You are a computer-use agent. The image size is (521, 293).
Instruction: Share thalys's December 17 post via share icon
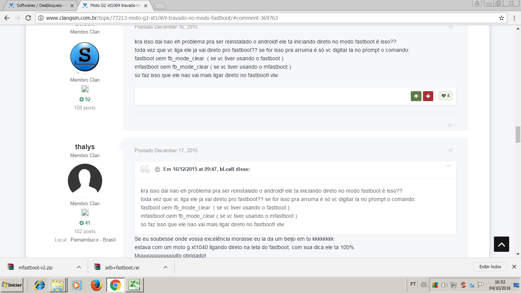[450, 151]
